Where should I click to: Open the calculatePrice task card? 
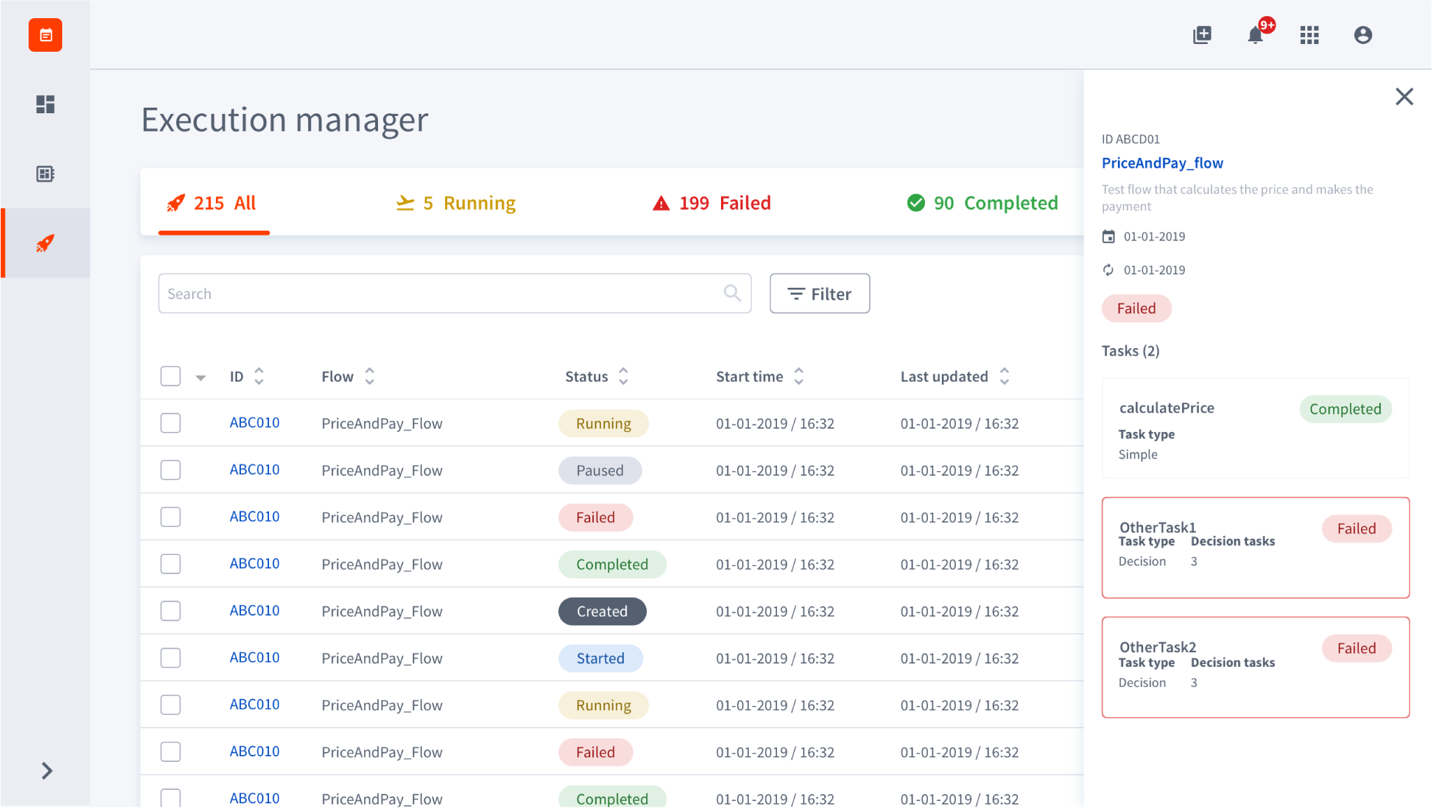[1256, 428]
